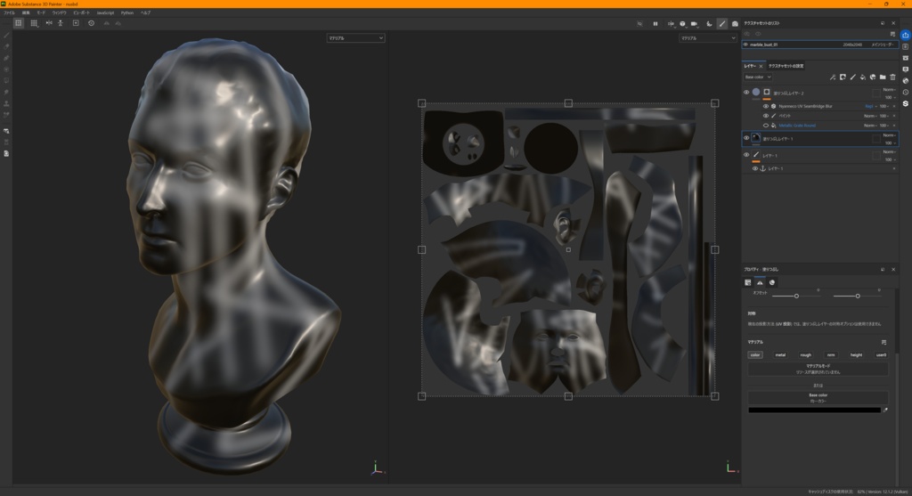The height and width of the screenshot is (496, 912).
Task: Toggle the nrm channel button
Action: [831, 354]
